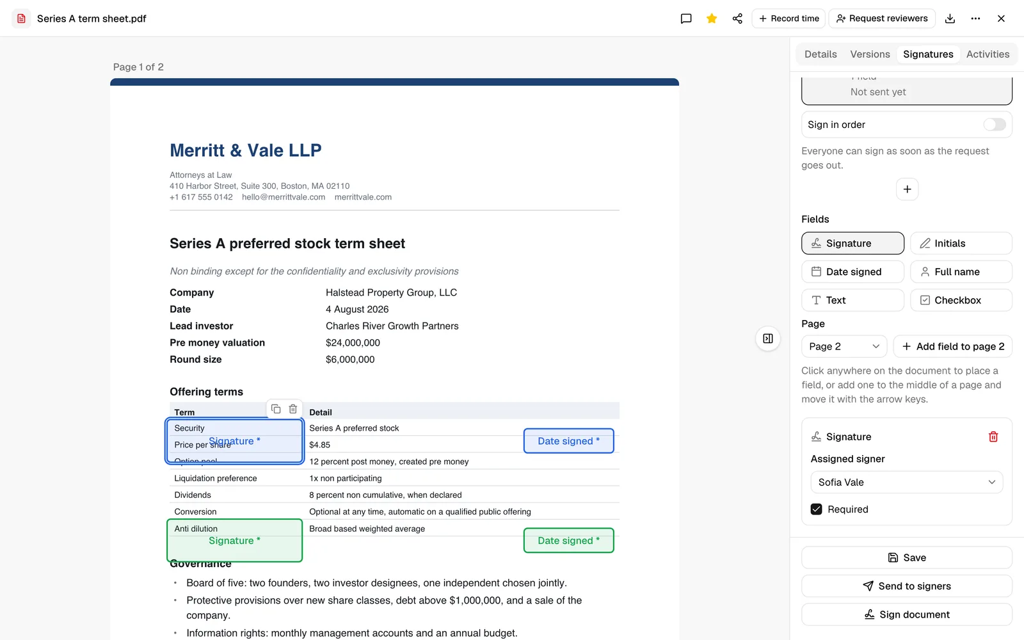Click the share icon
Image resolution: width=1024 pixels, height=640 pixels.
coord(737,19)
